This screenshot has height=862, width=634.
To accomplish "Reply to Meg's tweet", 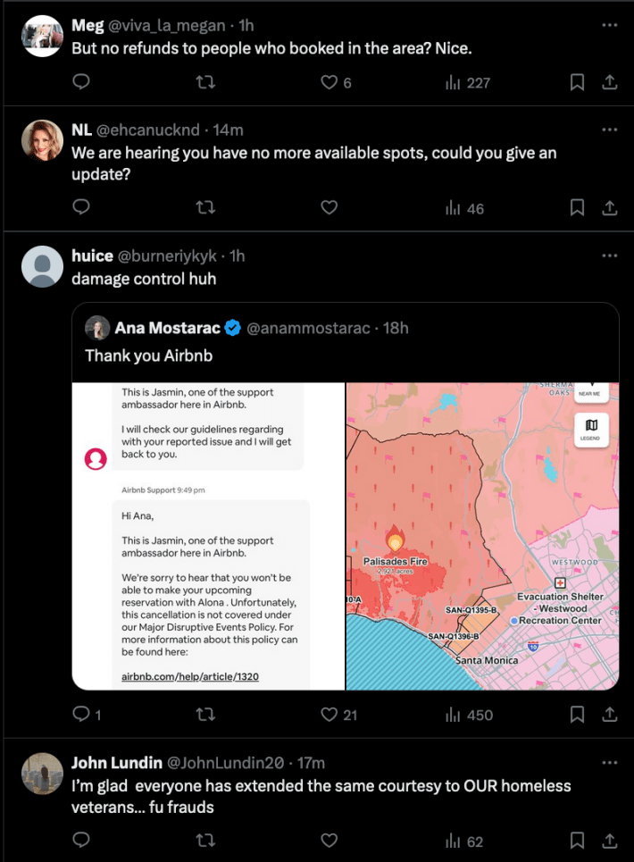I will (x=81, y=81).
